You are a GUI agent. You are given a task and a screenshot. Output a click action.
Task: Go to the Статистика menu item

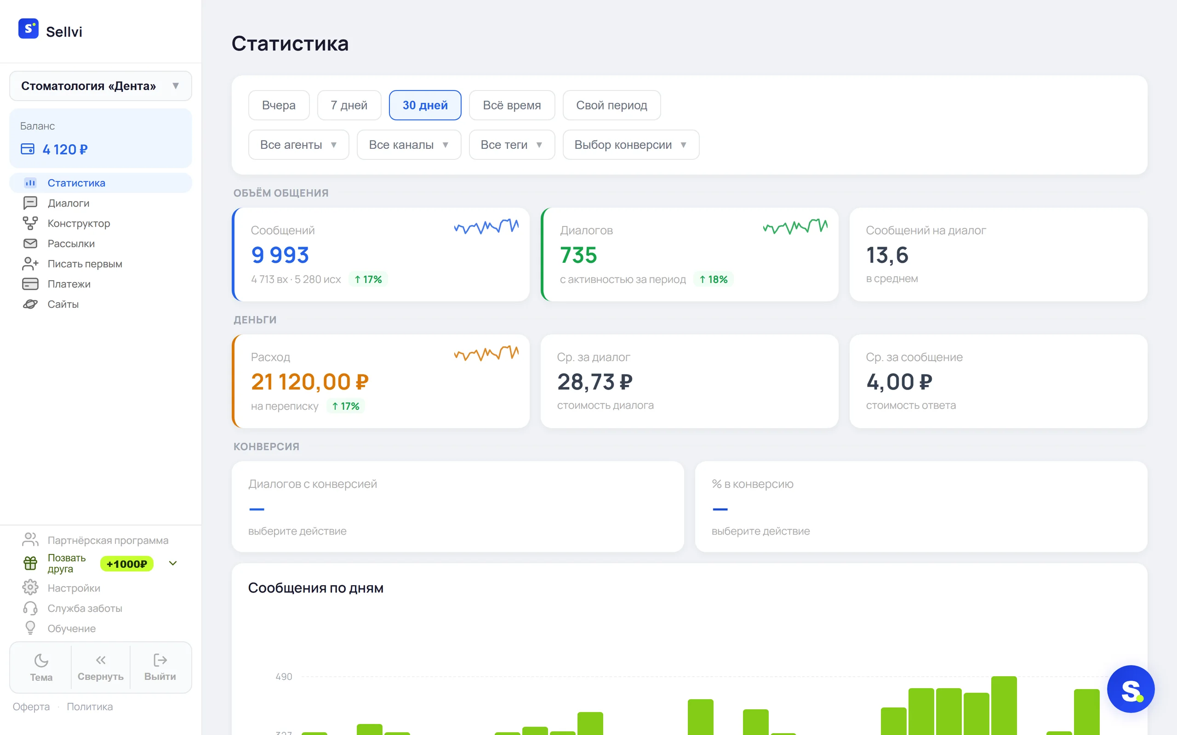[101, 183]
